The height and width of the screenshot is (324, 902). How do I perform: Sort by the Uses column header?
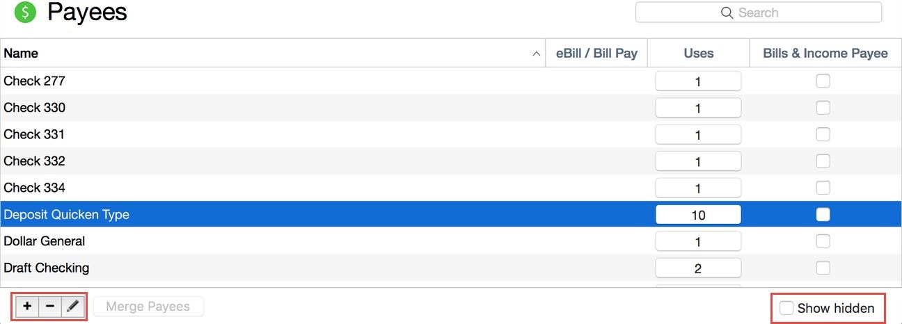(x=698, y=54)
